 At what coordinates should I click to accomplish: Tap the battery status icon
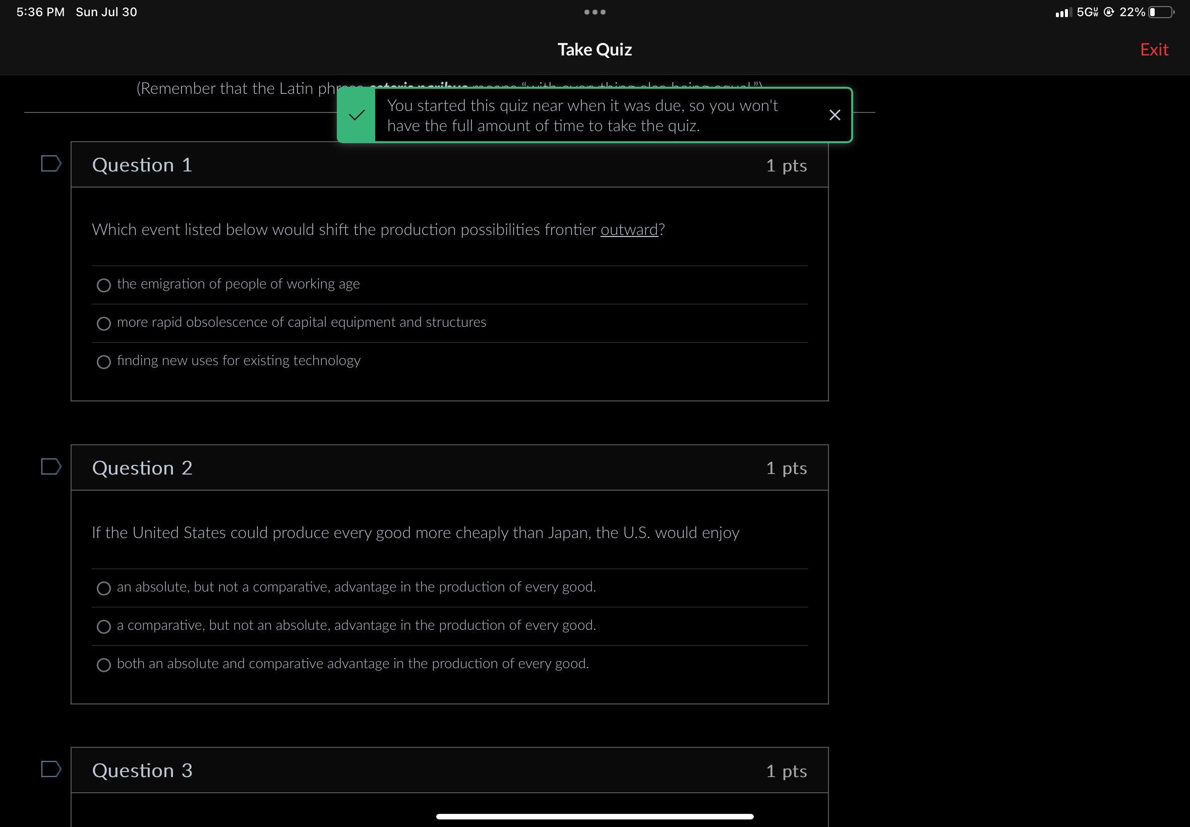point(1160,12)
